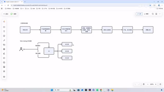Screen dimensions: 164x92
Task: Open a new browser tab with plus button
Action: (x=25, y=2)
